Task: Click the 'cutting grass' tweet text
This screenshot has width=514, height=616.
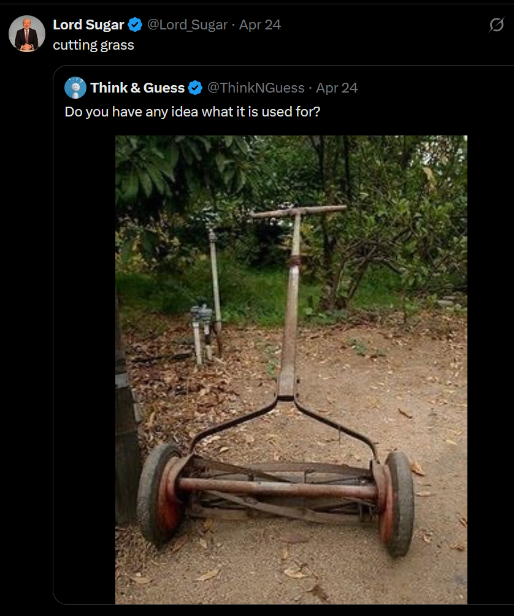Action: click(94, 45)
